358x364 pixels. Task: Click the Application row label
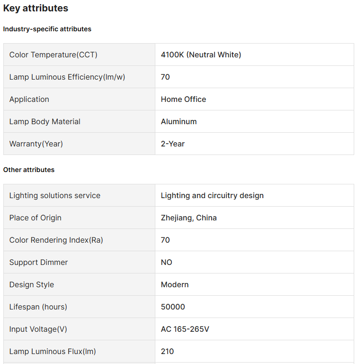click(29, 100)
